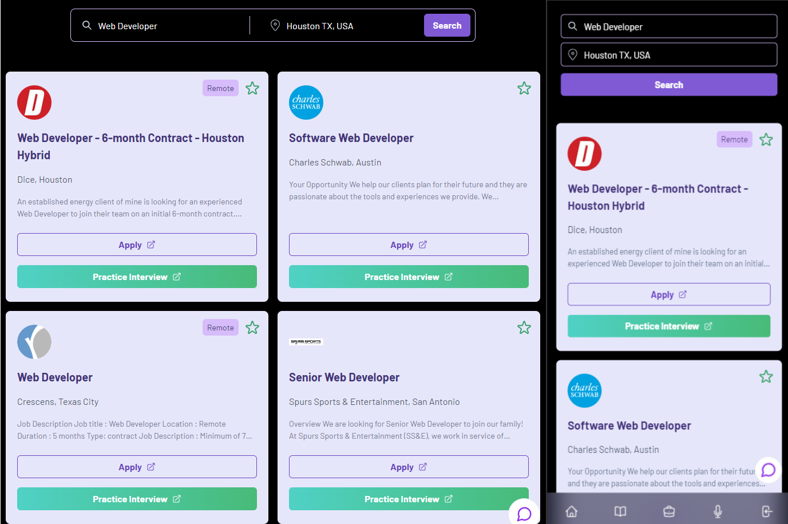This screenshot has width=788, height=524.
Task: Apply for the Senior Web Developer role
Action: pos(409,467)
